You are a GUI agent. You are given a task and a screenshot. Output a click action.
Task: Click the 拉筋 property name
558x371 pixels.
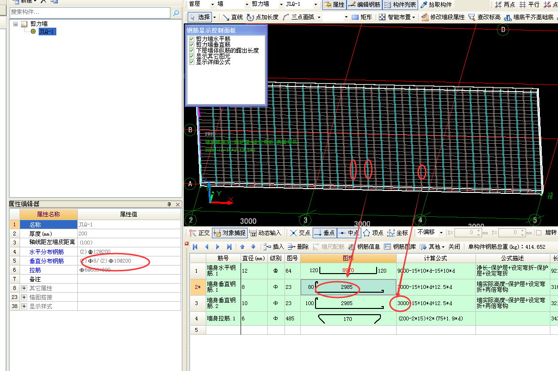tap(35, 270)
